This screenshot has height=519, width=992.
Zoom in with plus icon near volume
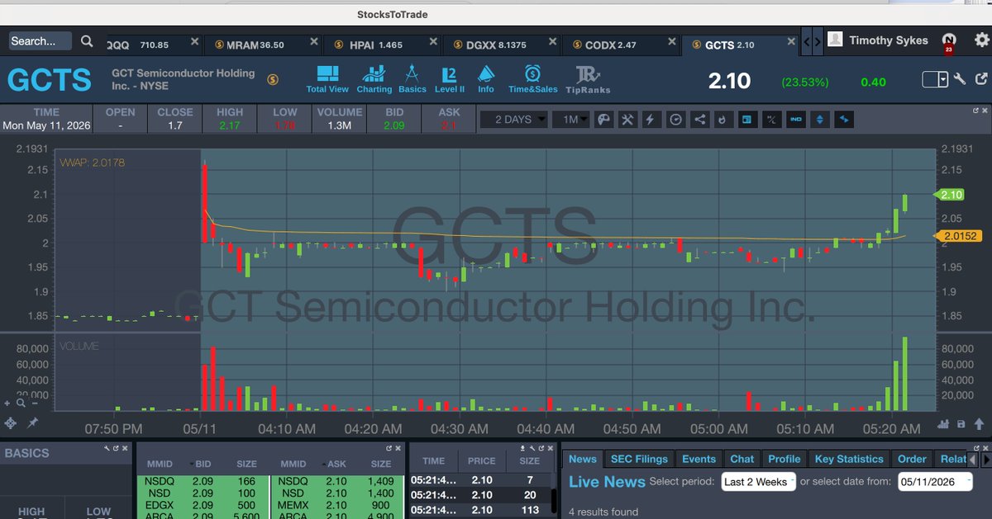pos(7,403)
